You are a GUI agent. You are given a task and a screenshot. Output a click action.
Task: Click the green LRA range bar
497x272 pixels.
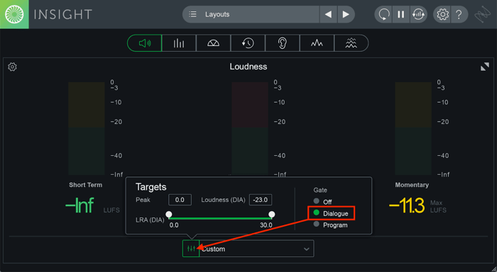(220, 218)
